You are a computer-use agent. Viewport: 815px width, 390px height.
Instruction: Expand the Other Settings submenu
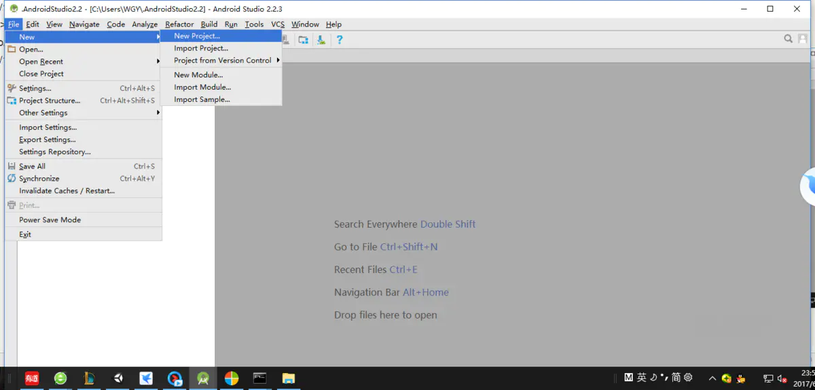[x=84, y=113]
